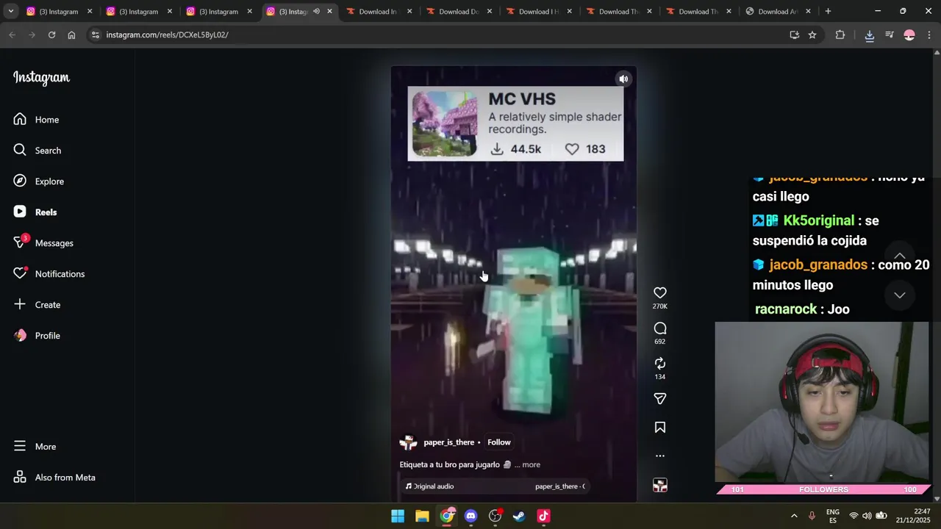
Task: Show hidden system tray icons
Action: 794,516
